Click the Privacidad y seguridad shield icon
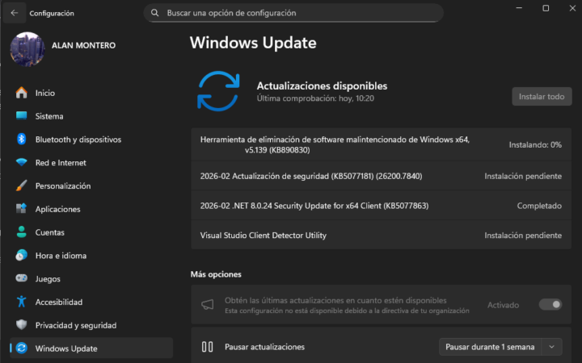Image resolution: width=582 pixels, height=363 pixels. coord(22,325)
